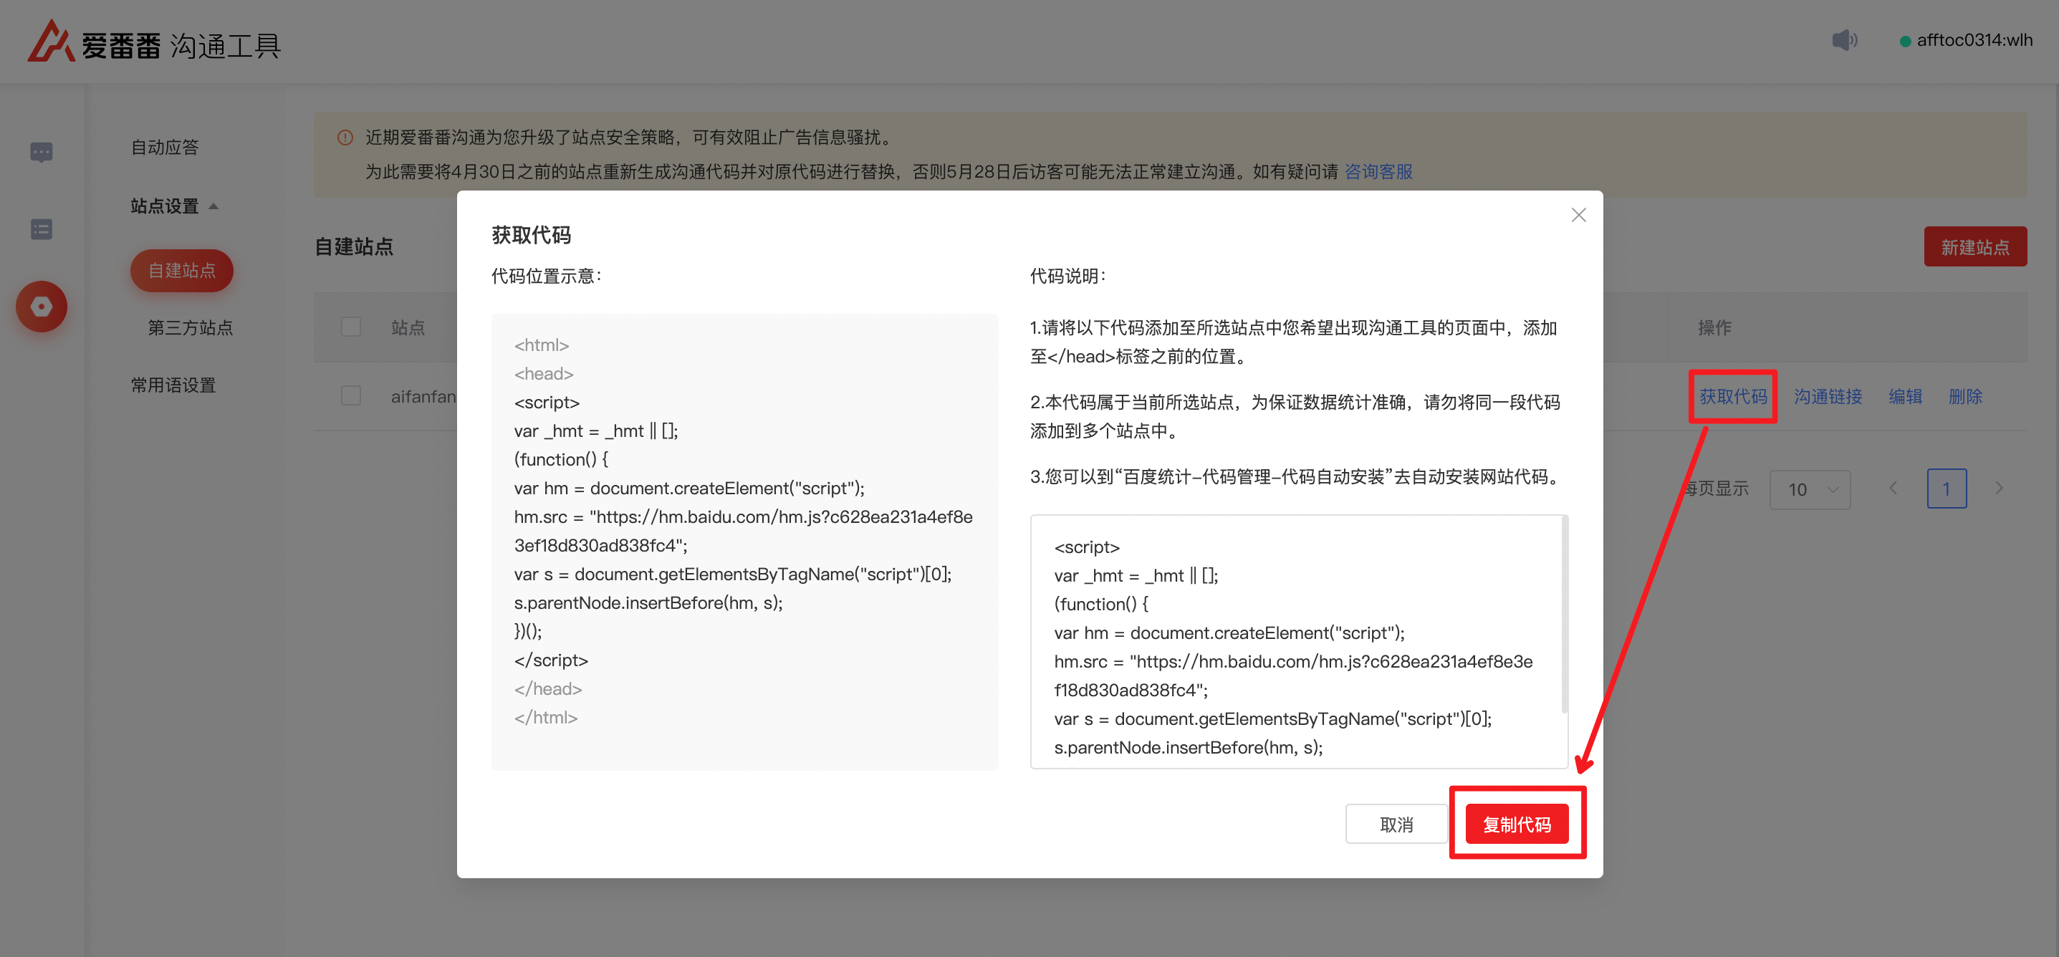
Task: Click the code box scrollbar
Action: tap(1564, 615)
